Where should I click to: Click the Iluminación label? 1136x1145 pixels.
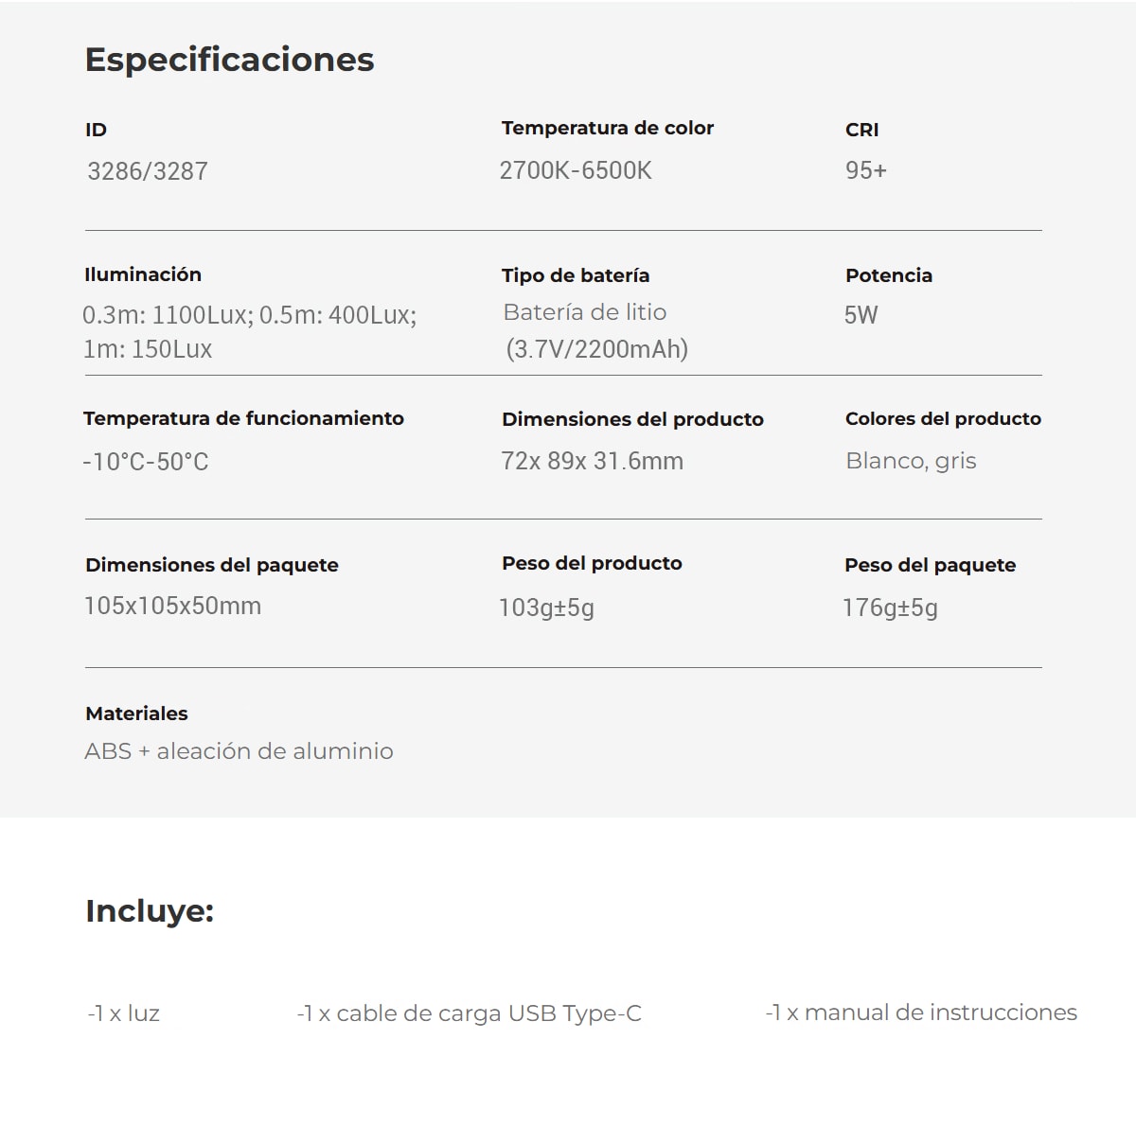tap(143, 274)
